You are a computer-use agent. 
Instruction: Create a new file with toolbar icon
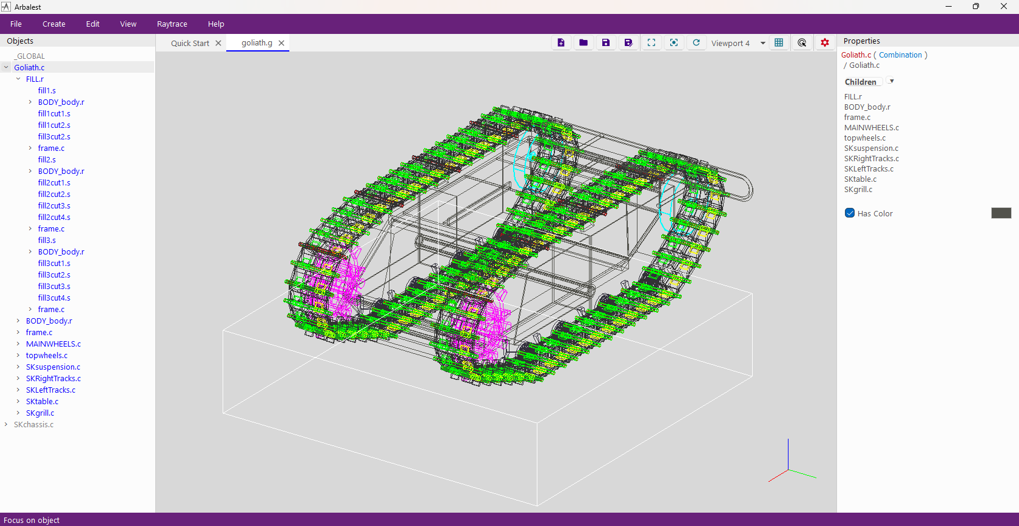point(561,43)
